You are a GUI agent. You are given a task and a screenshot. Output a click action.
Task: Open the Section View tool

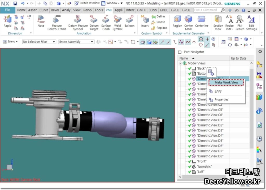click(218, 23)
